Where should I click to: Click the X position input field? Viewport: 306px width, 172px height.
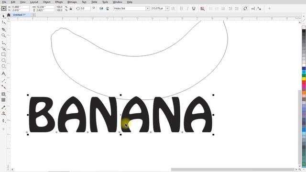(x=20, y=7)
